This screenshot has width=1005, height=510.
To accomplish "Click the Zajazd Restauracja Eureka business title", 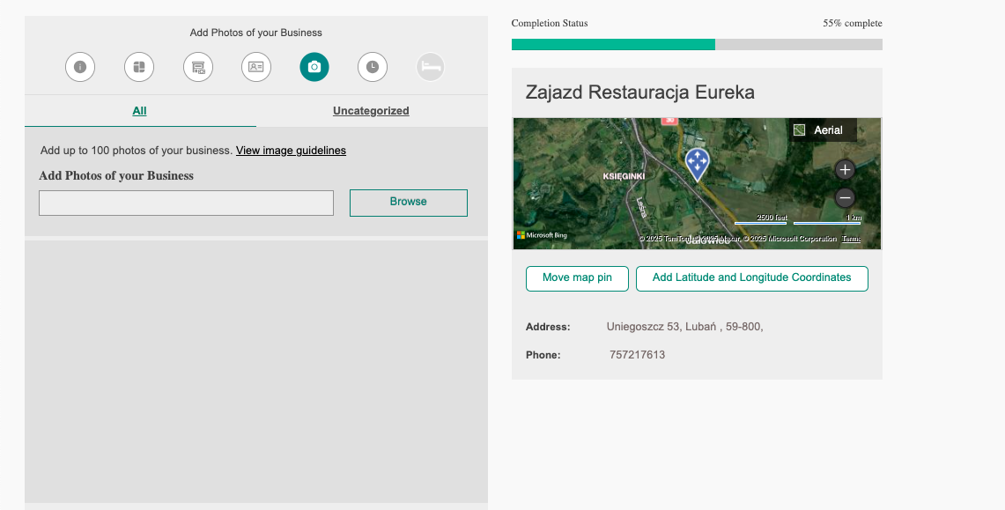I will (639, 92).
